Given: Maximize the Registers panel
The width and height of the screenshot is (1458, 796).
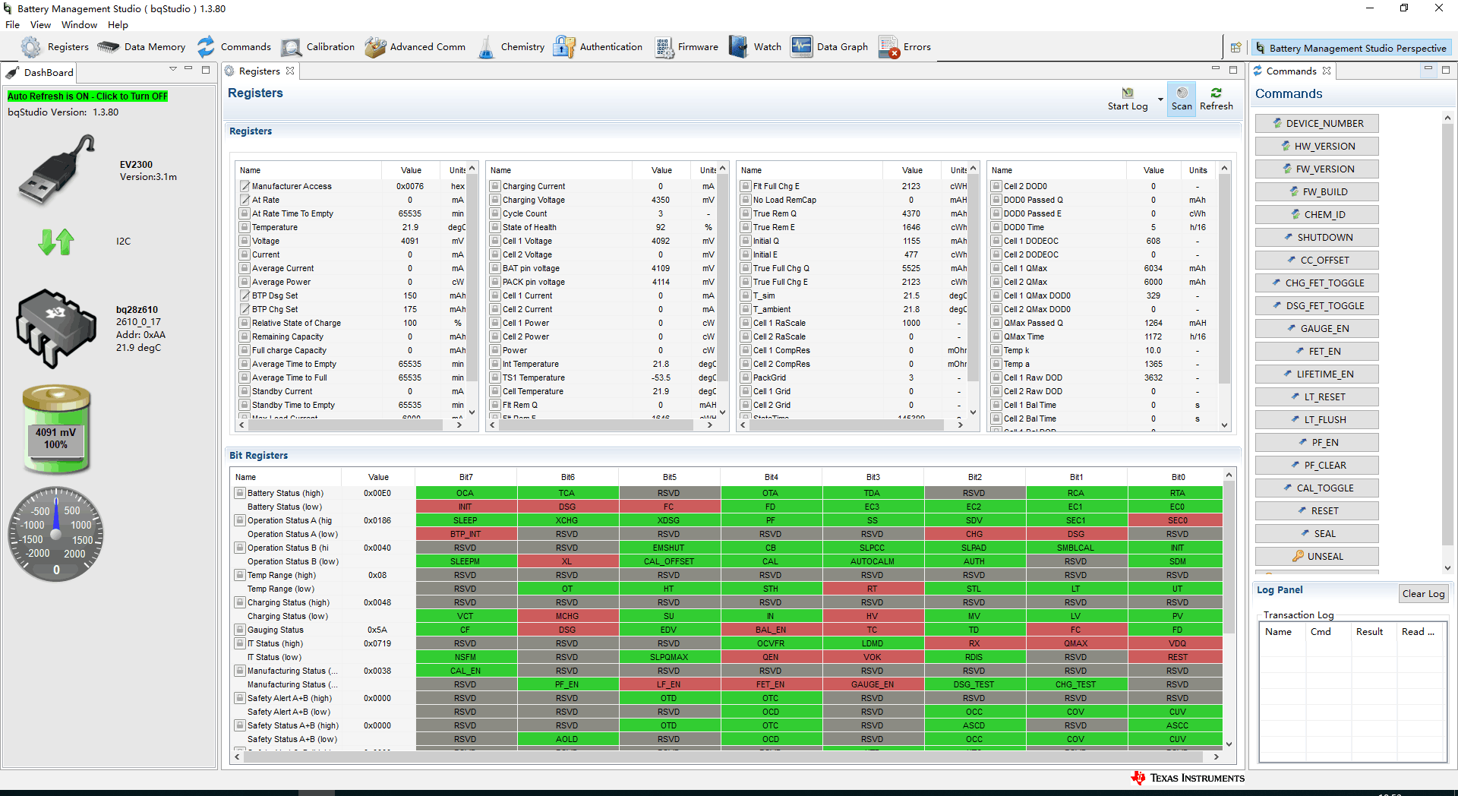Looking at the screenshot, I should (1233, 69).
